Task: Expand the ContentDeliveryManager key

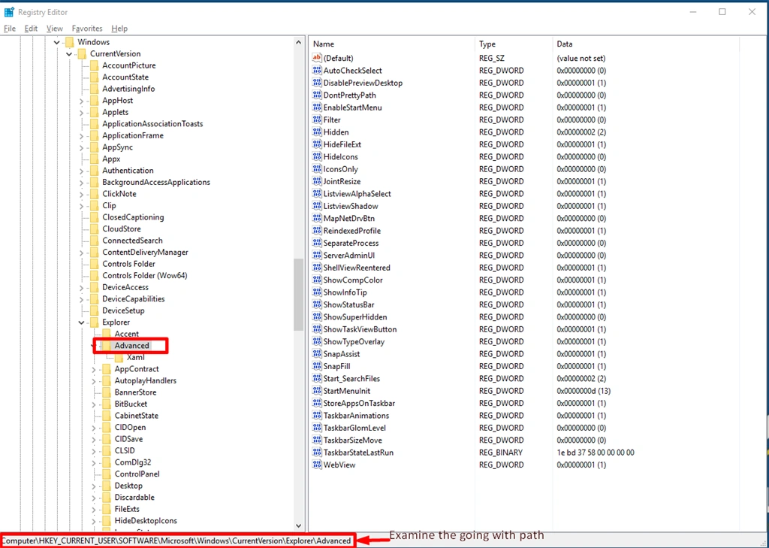Action: [x=81, y=253]
